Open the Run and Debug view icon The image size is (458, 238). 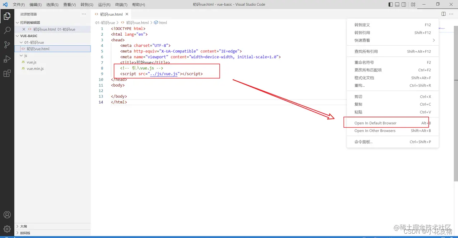click(7, 59)
